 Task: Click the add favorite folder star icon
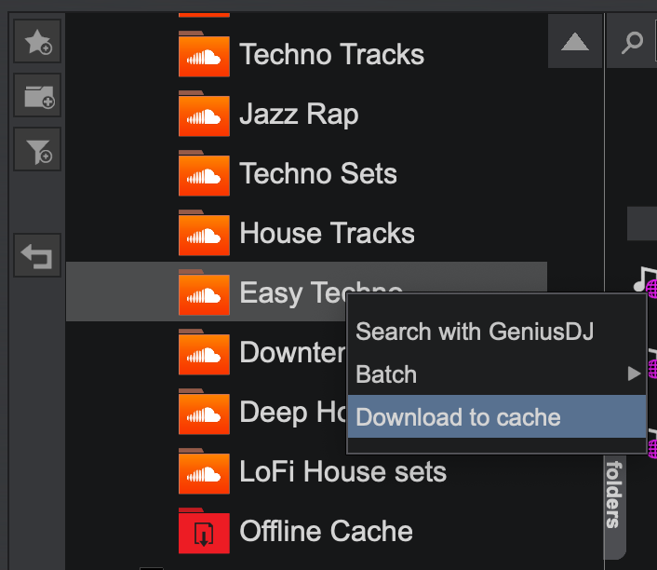(x=37, y=42)
